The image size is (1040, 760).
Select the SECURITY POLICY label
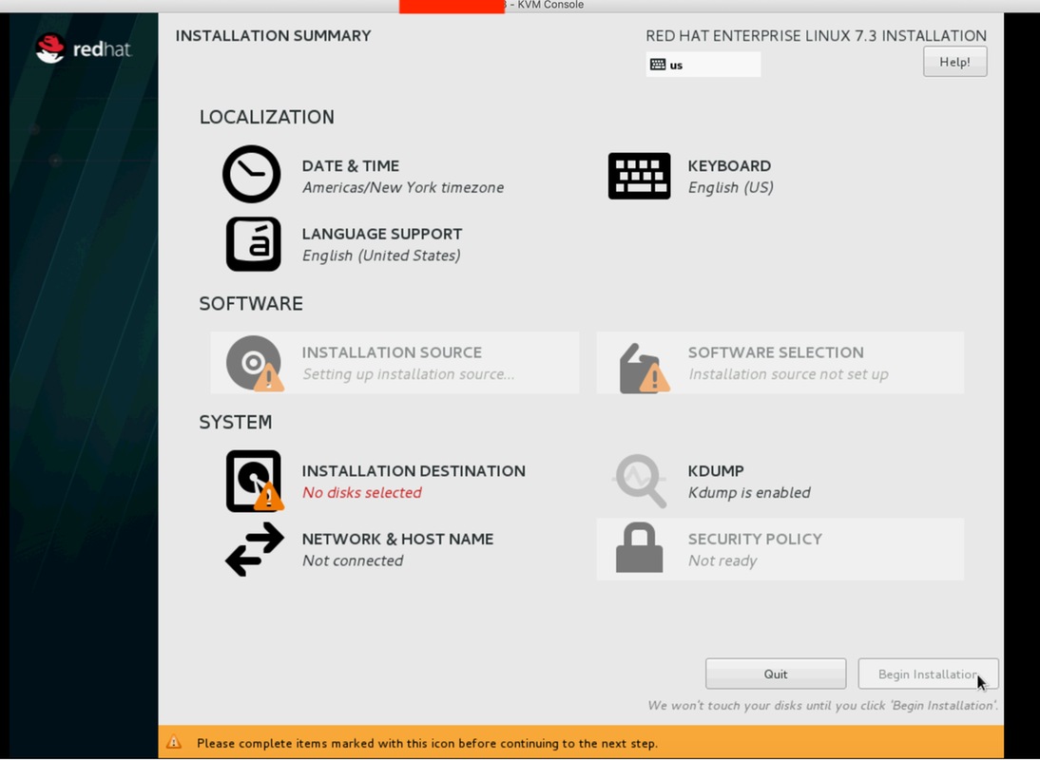(755, 540)
